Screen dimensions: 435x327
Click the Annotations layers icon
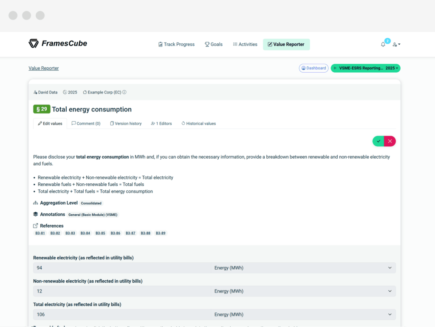point(36,214)
